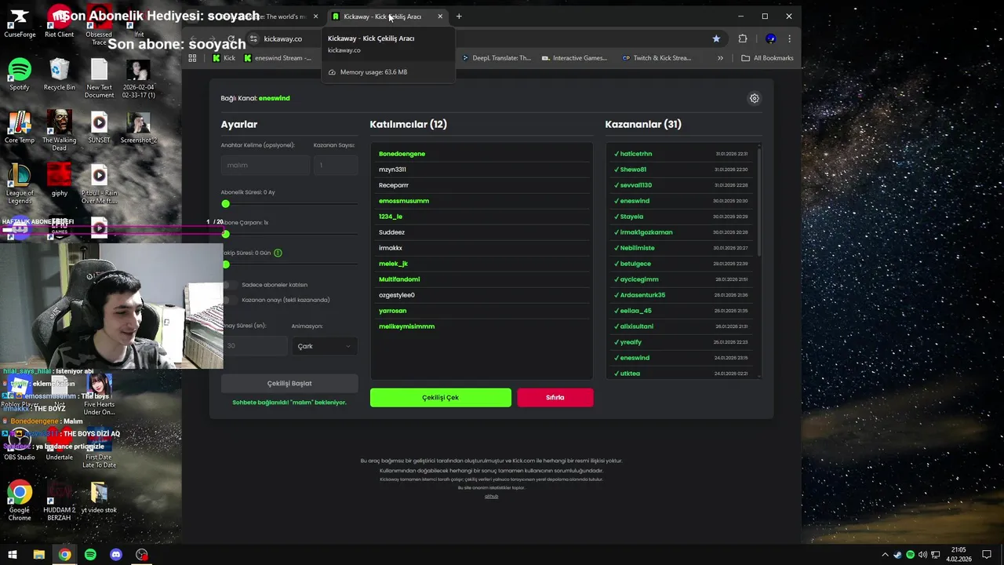Click the CurseForge desktop icon
This screenshot has height=565, width=1004.
click(20, 22)
